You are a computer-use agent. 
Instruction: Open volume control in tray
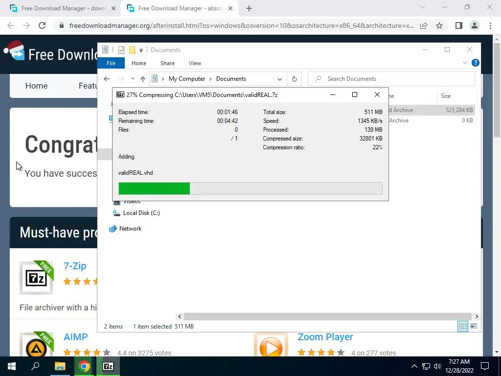pyautogui.click(x=437, y=366)
